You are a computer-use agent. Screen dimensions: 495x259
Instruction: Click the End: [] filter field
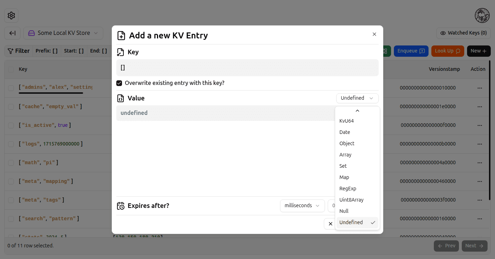pos(99,51)
